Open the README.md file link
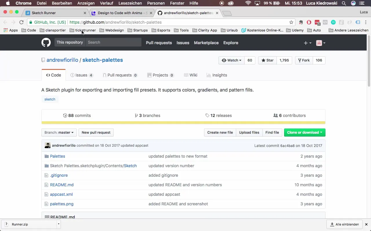The width and height of the screenshot is (371, 231). (x=62, y=185)
